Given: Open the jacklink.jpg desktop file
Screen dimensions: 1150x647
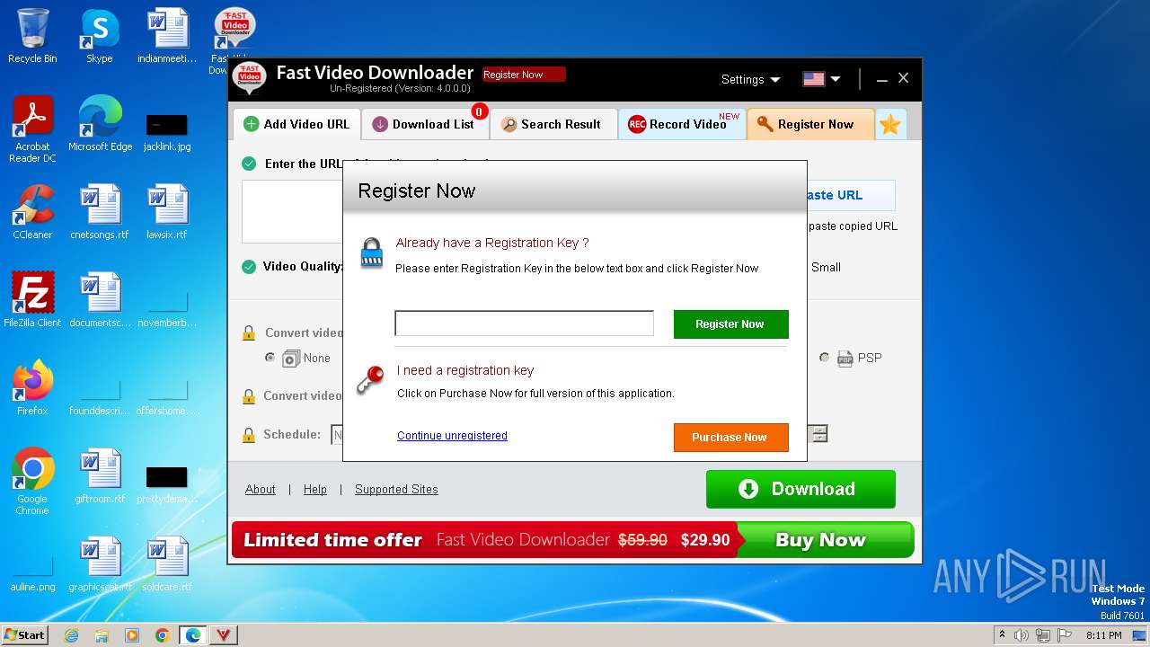Looking at the screenshot, I should tap(167, 130).
